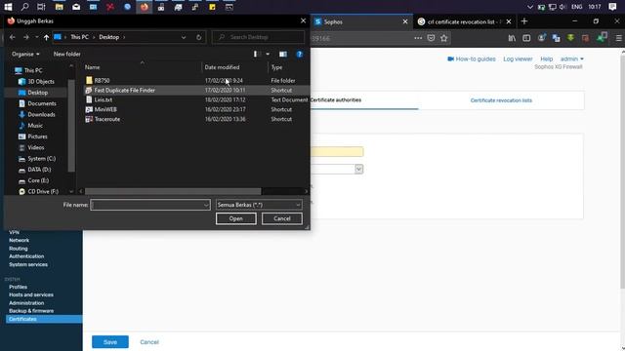The image size is (625, 351).
Task: Open the Windows Start menu
Action: coord(8,7)
